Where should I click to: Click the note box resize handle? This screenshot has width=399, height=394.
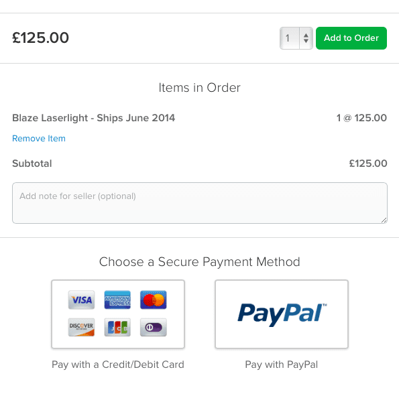384,220
